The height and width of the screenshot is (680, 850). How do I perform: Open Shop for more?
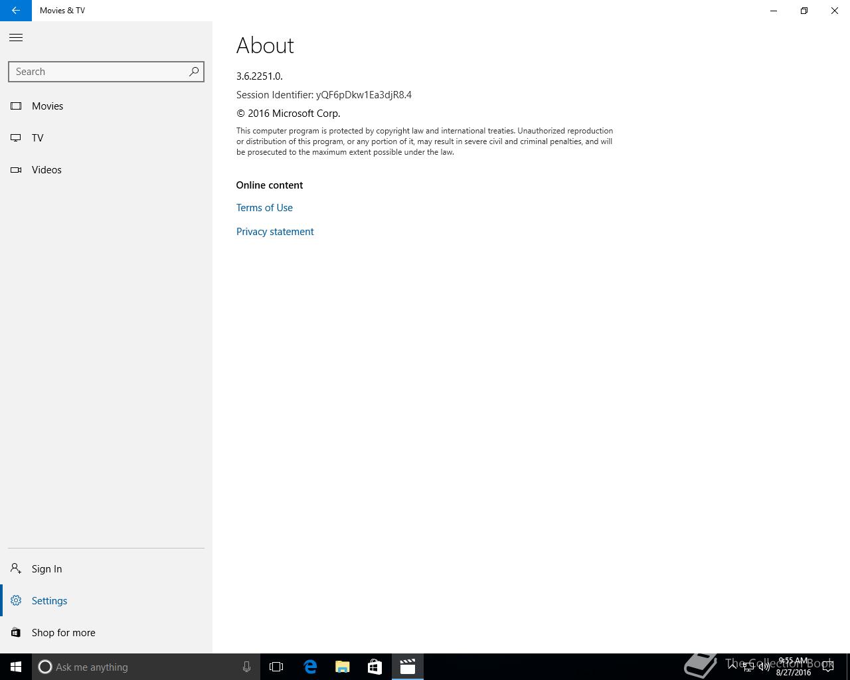click(106, 633)
